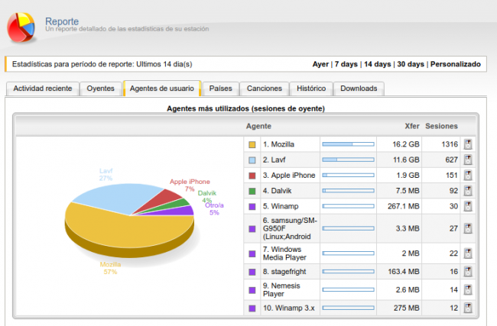The width and height of the screenshot is (497, 326).
Task: Click the yellow Mozilla color swatch
Action: (252, 144)
